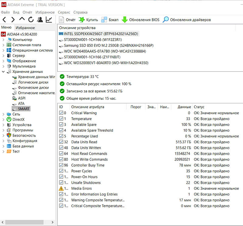Image resolution: width=243 pixels, height=226 pixels.
Task: Open Обновления драйверов driver updates
Action: click(x=187, y=20)
